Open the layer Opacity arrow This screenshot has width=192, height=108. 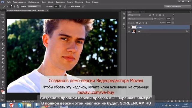pyautogui.click(x=173, y=19)
